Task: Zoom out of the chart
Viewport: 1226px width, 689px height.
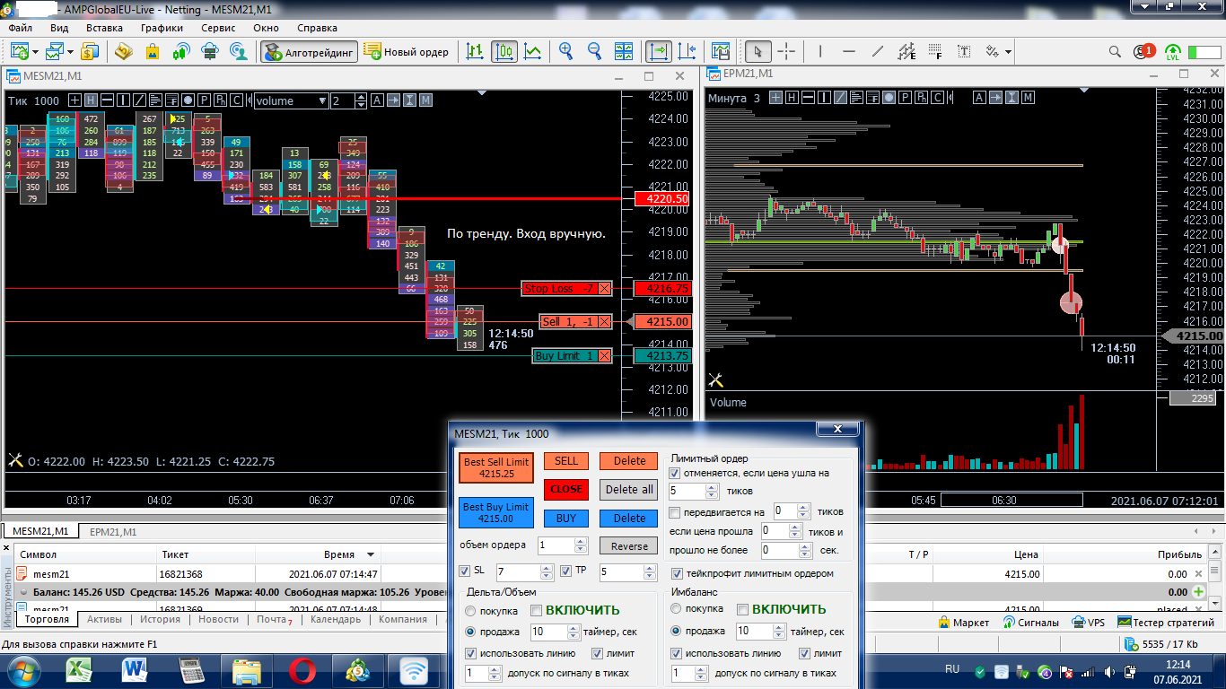Action: click(x=594, y=52)
